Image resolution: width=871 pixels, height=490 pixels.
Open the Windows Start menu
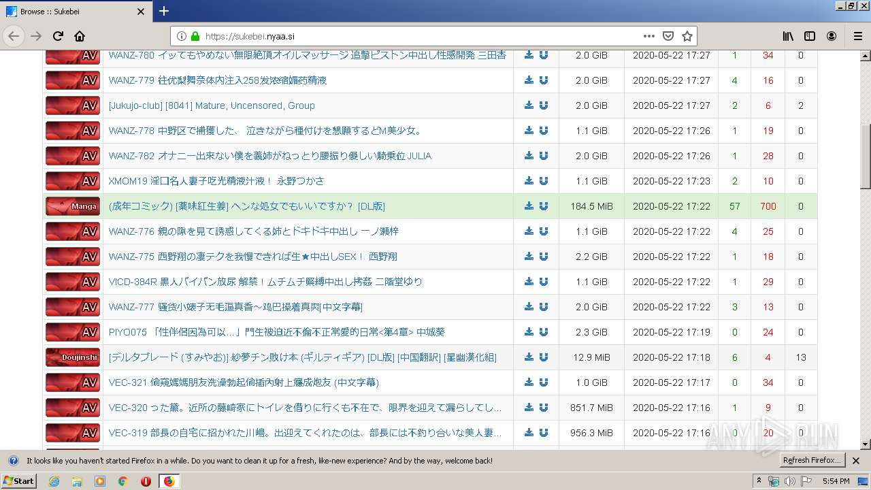point(19,481)
